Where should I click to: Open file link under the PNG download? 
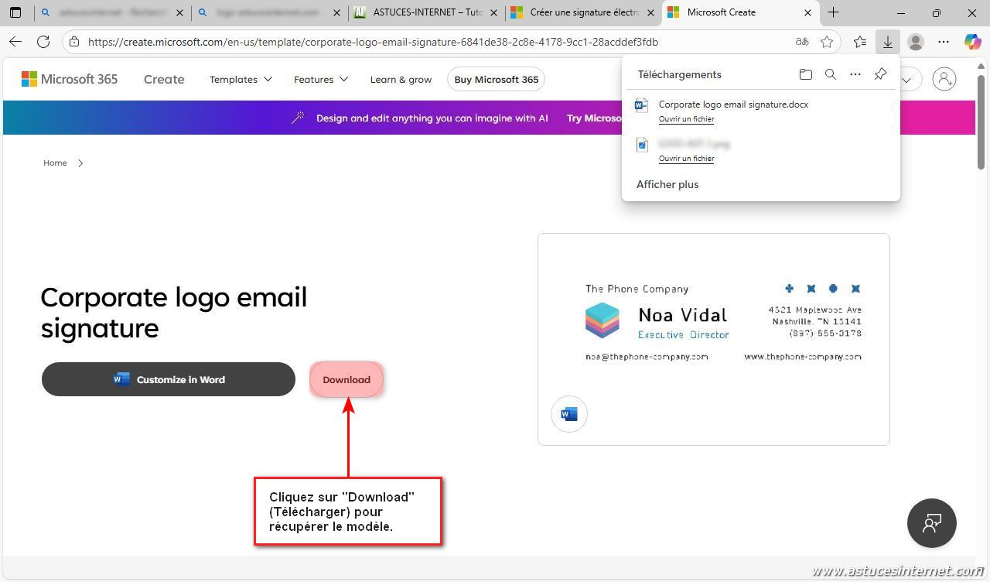[x=686, y=159]
